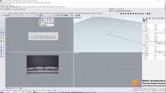This screenshot has height=93, width=166.
Task: Click the red car Set View icon
Action: (x=43, y=16)
